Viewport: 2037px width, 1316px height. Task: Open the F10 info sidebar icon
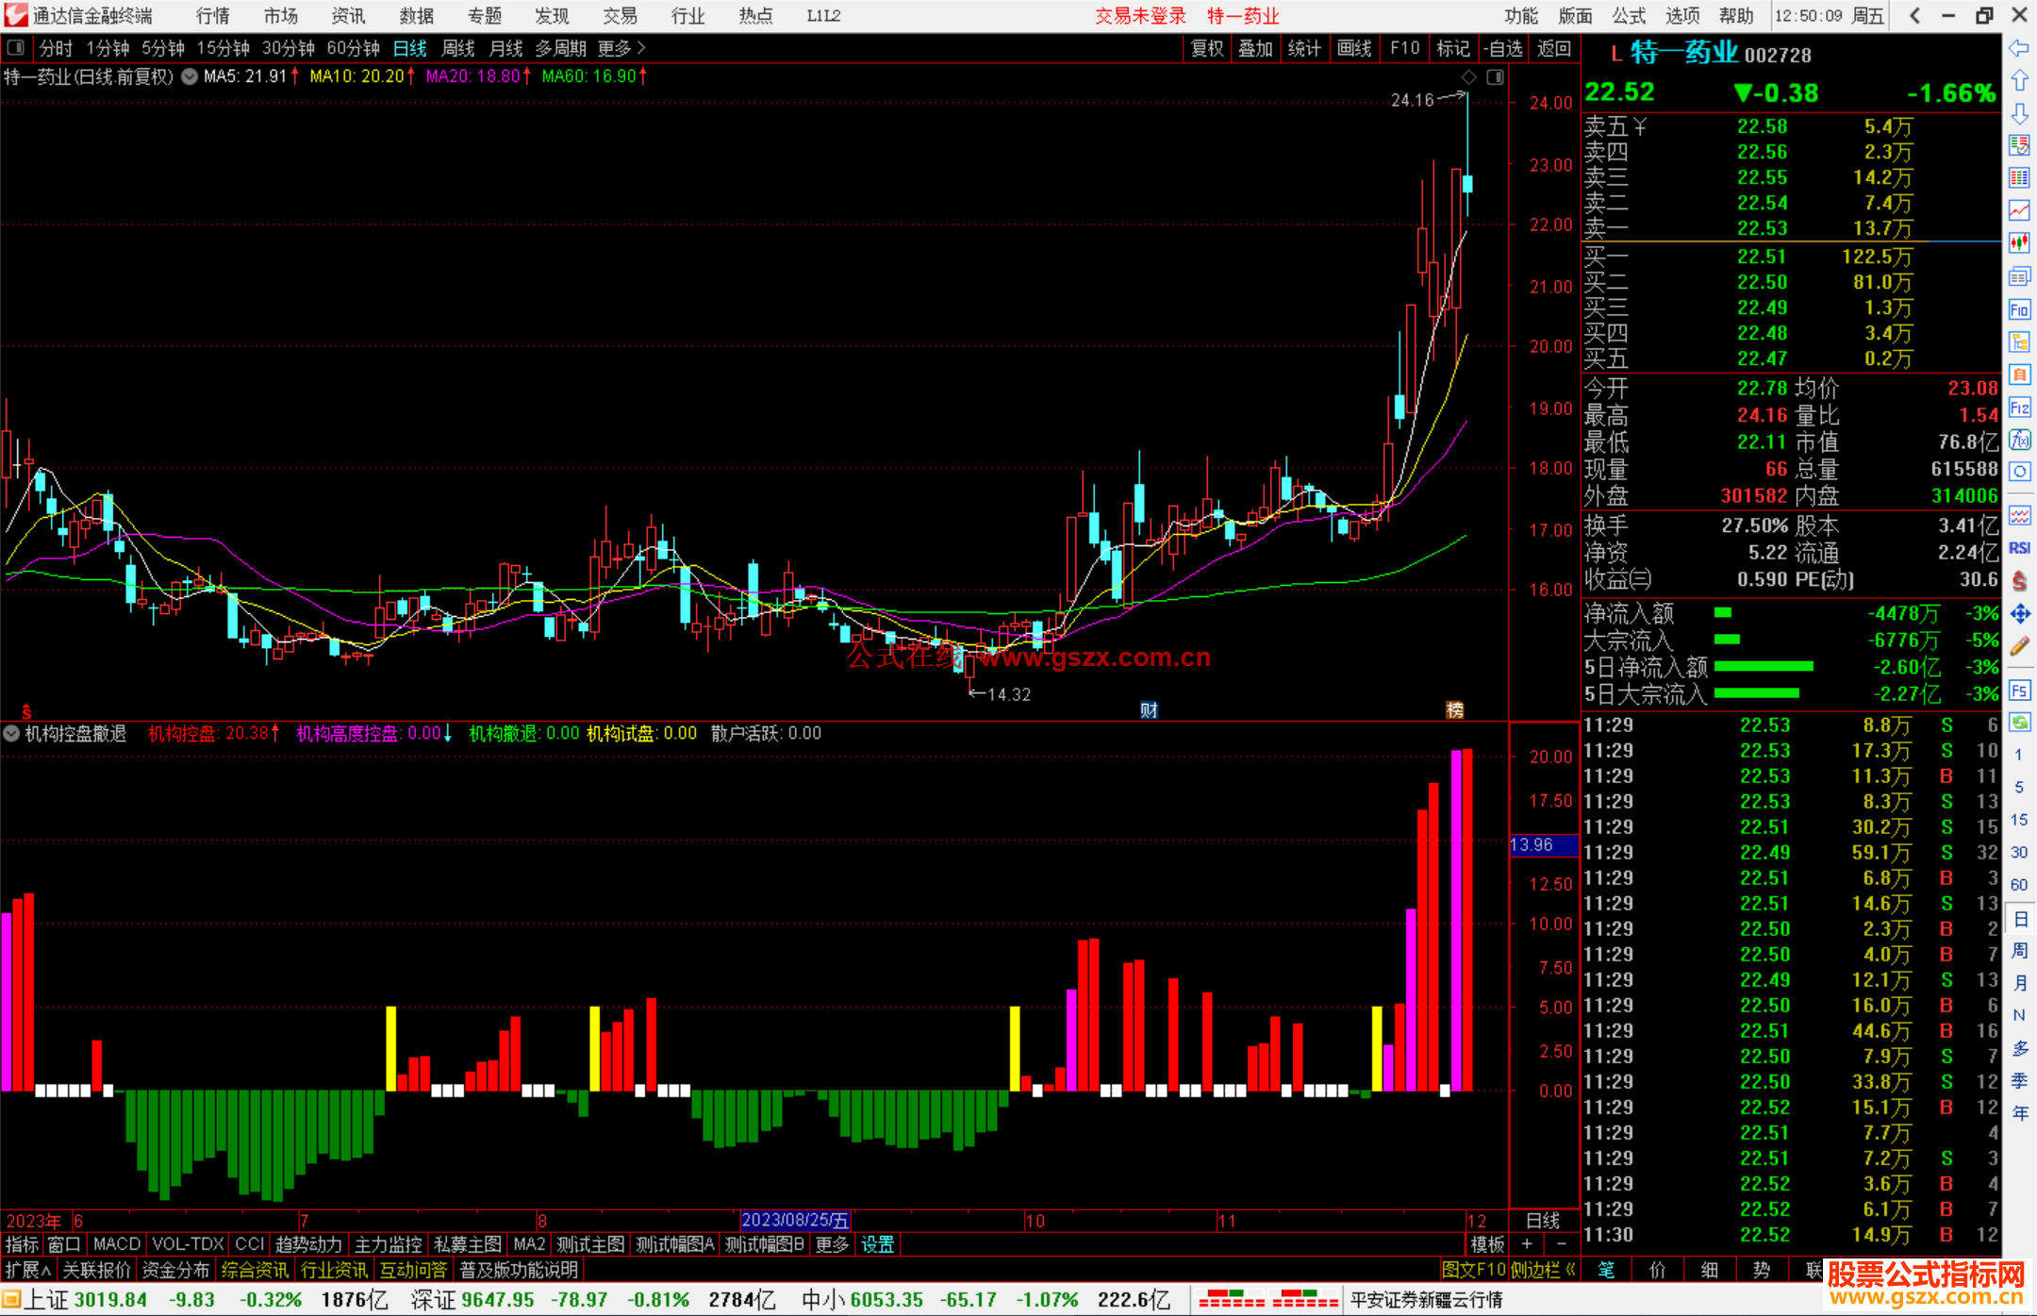[x=2019, y=309]
